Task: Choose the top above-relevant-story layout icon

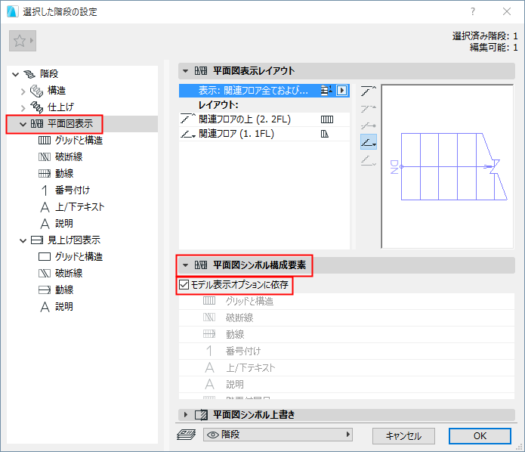Action: pyautogui.click(x=369, y=91)
